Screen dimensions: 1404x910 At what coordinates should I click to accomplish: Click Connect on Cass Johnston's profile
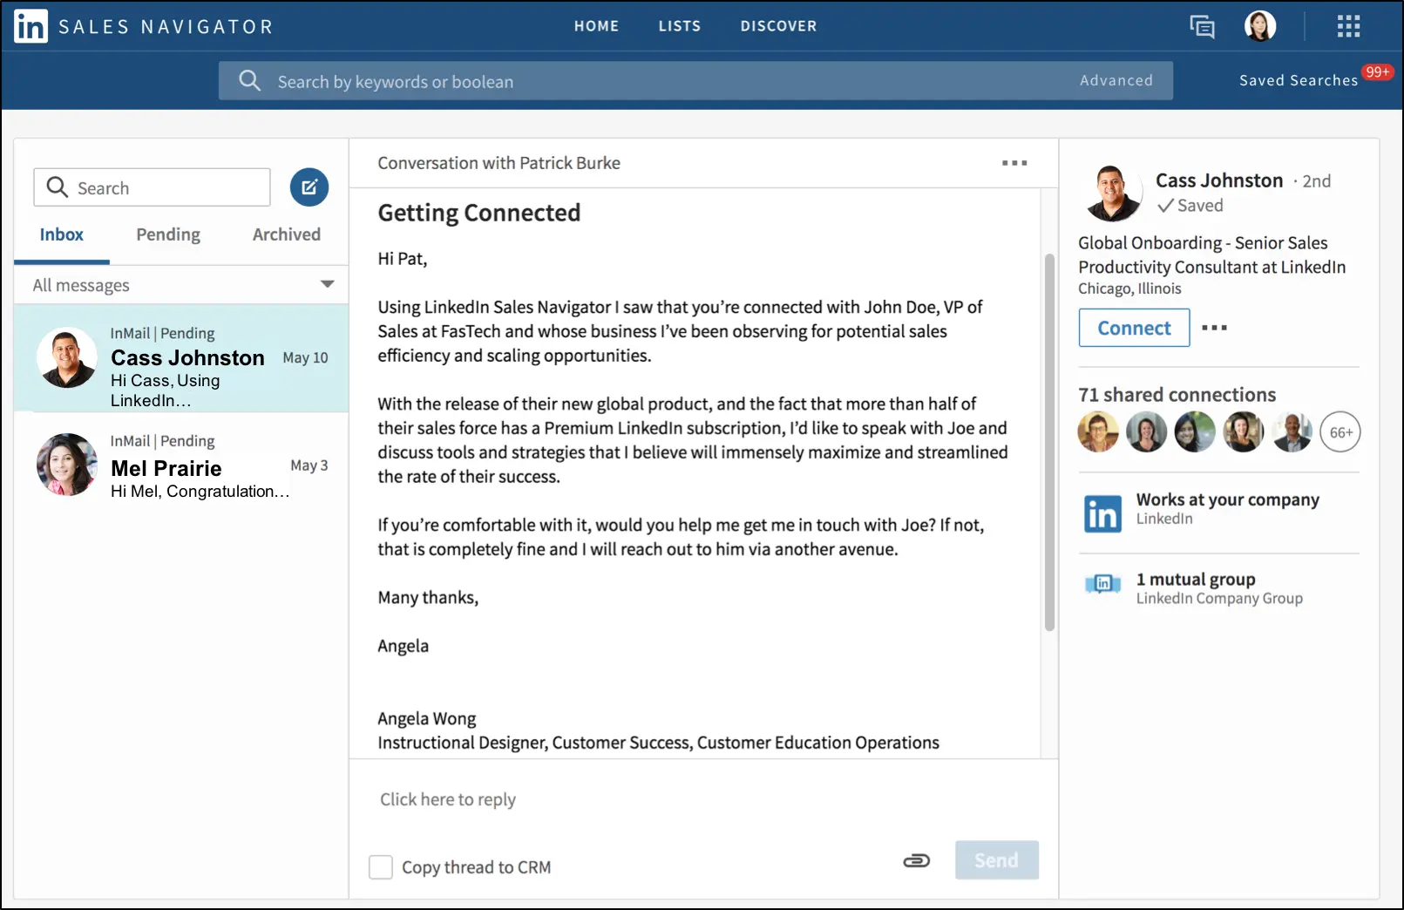(x=1133, y=328)
